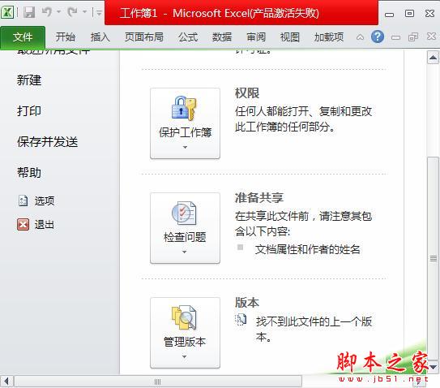This screenshot has height=388, width=440.
Task: Click the version document icon beside 找不到此文件
Action: pos(241,320)
